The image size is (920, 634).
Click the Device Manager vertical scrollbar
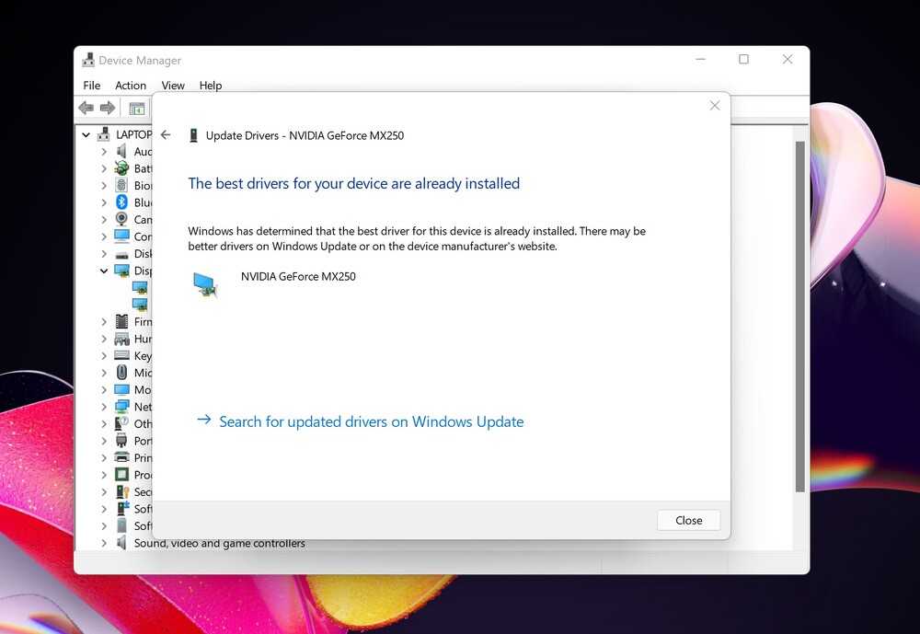[x=799, y=313]
